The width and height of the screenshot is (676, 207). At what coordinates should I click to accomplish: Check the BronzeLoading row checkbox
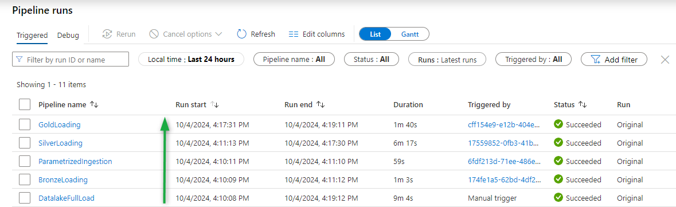point(25,180)
